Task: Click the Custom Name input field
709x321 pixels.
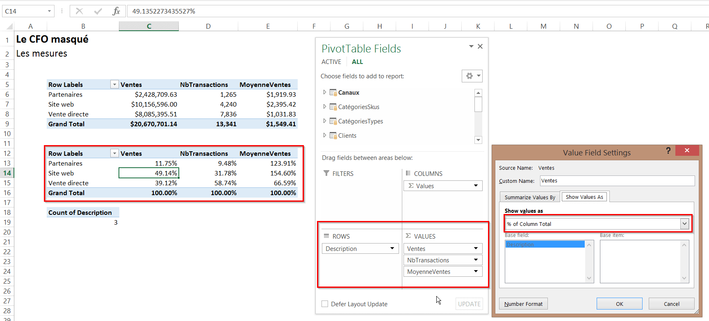Action: tap(617, 181)
